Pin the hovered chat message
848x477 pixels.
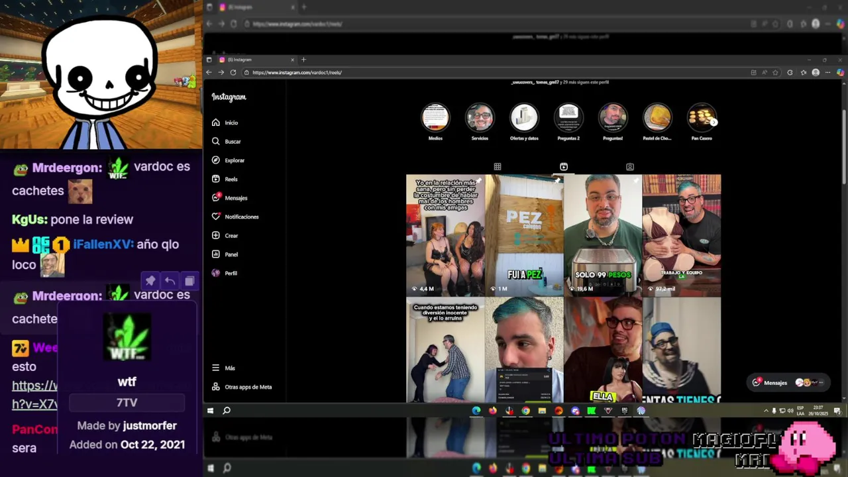(150, 281)
